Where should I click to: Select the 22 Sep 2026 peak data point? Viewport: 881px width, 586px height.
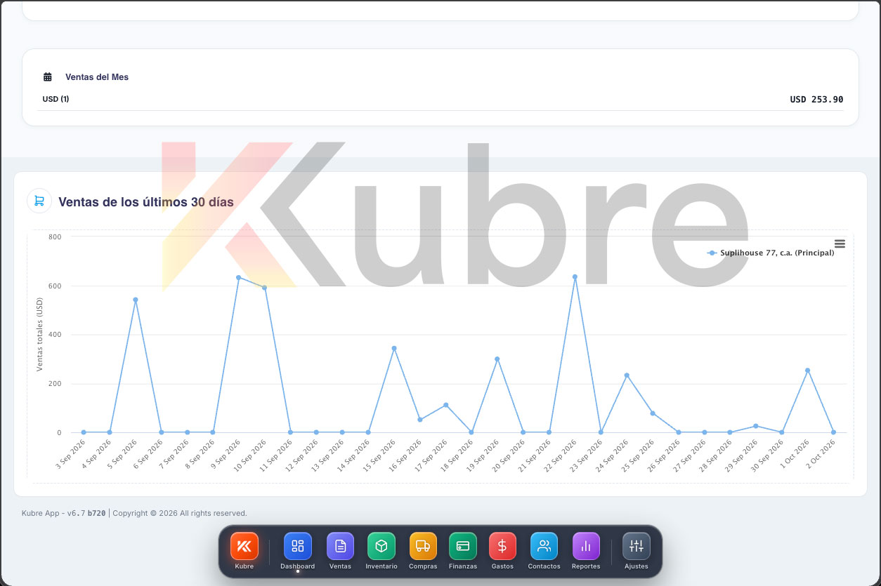coord(575,277)
